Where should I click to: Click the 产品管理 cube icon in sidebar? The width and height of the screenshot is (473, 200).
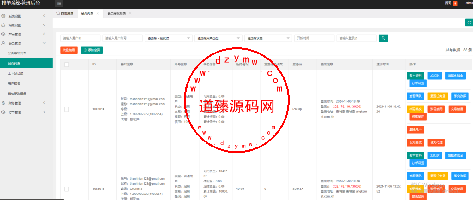[x=3, y=34]
